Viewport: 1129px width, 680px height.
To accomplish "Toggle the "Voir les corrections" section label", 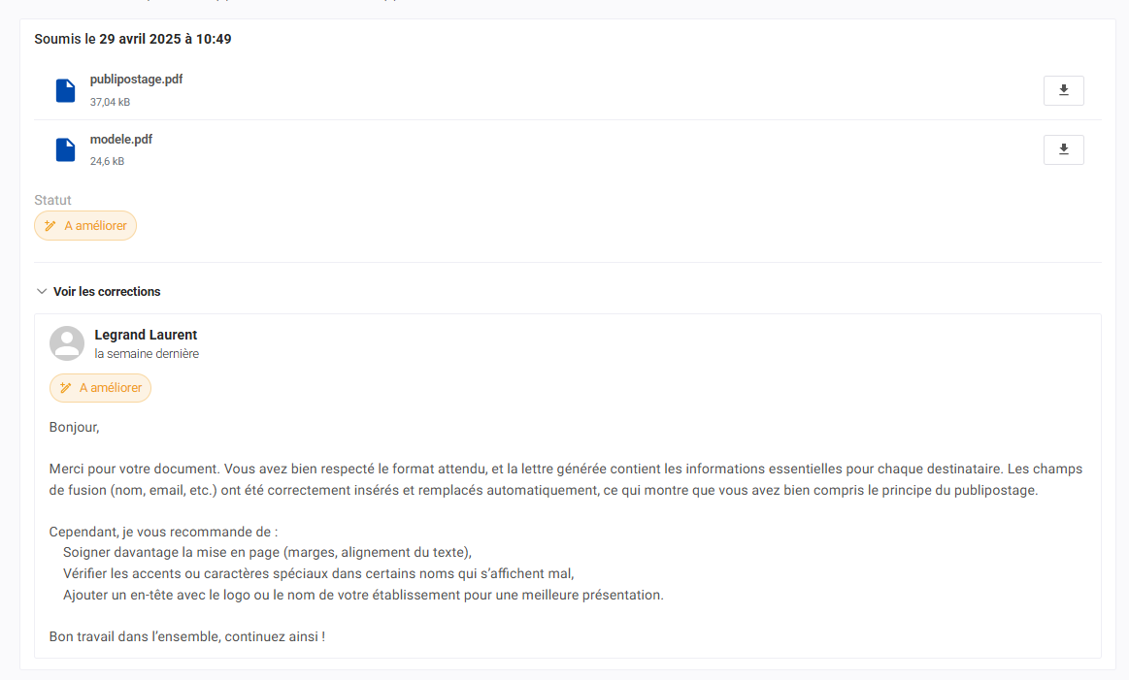I will tap(107, 291).
